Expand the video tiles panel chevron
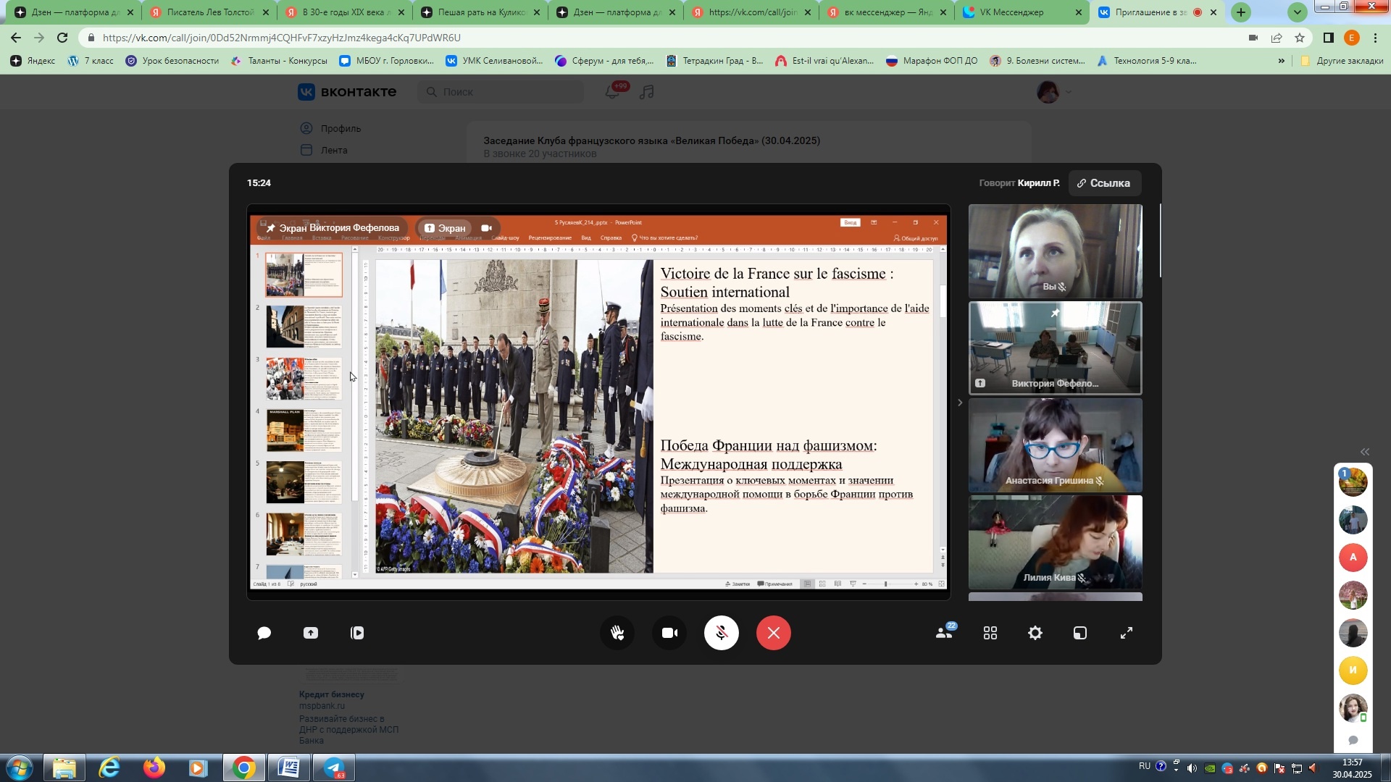This screenshot has height=782, width=1391. click(x=960, y=403)
